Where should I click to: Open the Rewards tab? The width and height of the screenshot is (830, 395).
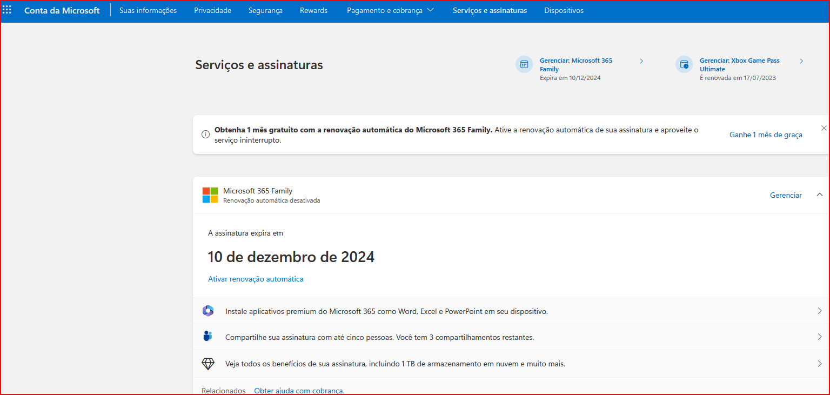click(x=314, y=10)
